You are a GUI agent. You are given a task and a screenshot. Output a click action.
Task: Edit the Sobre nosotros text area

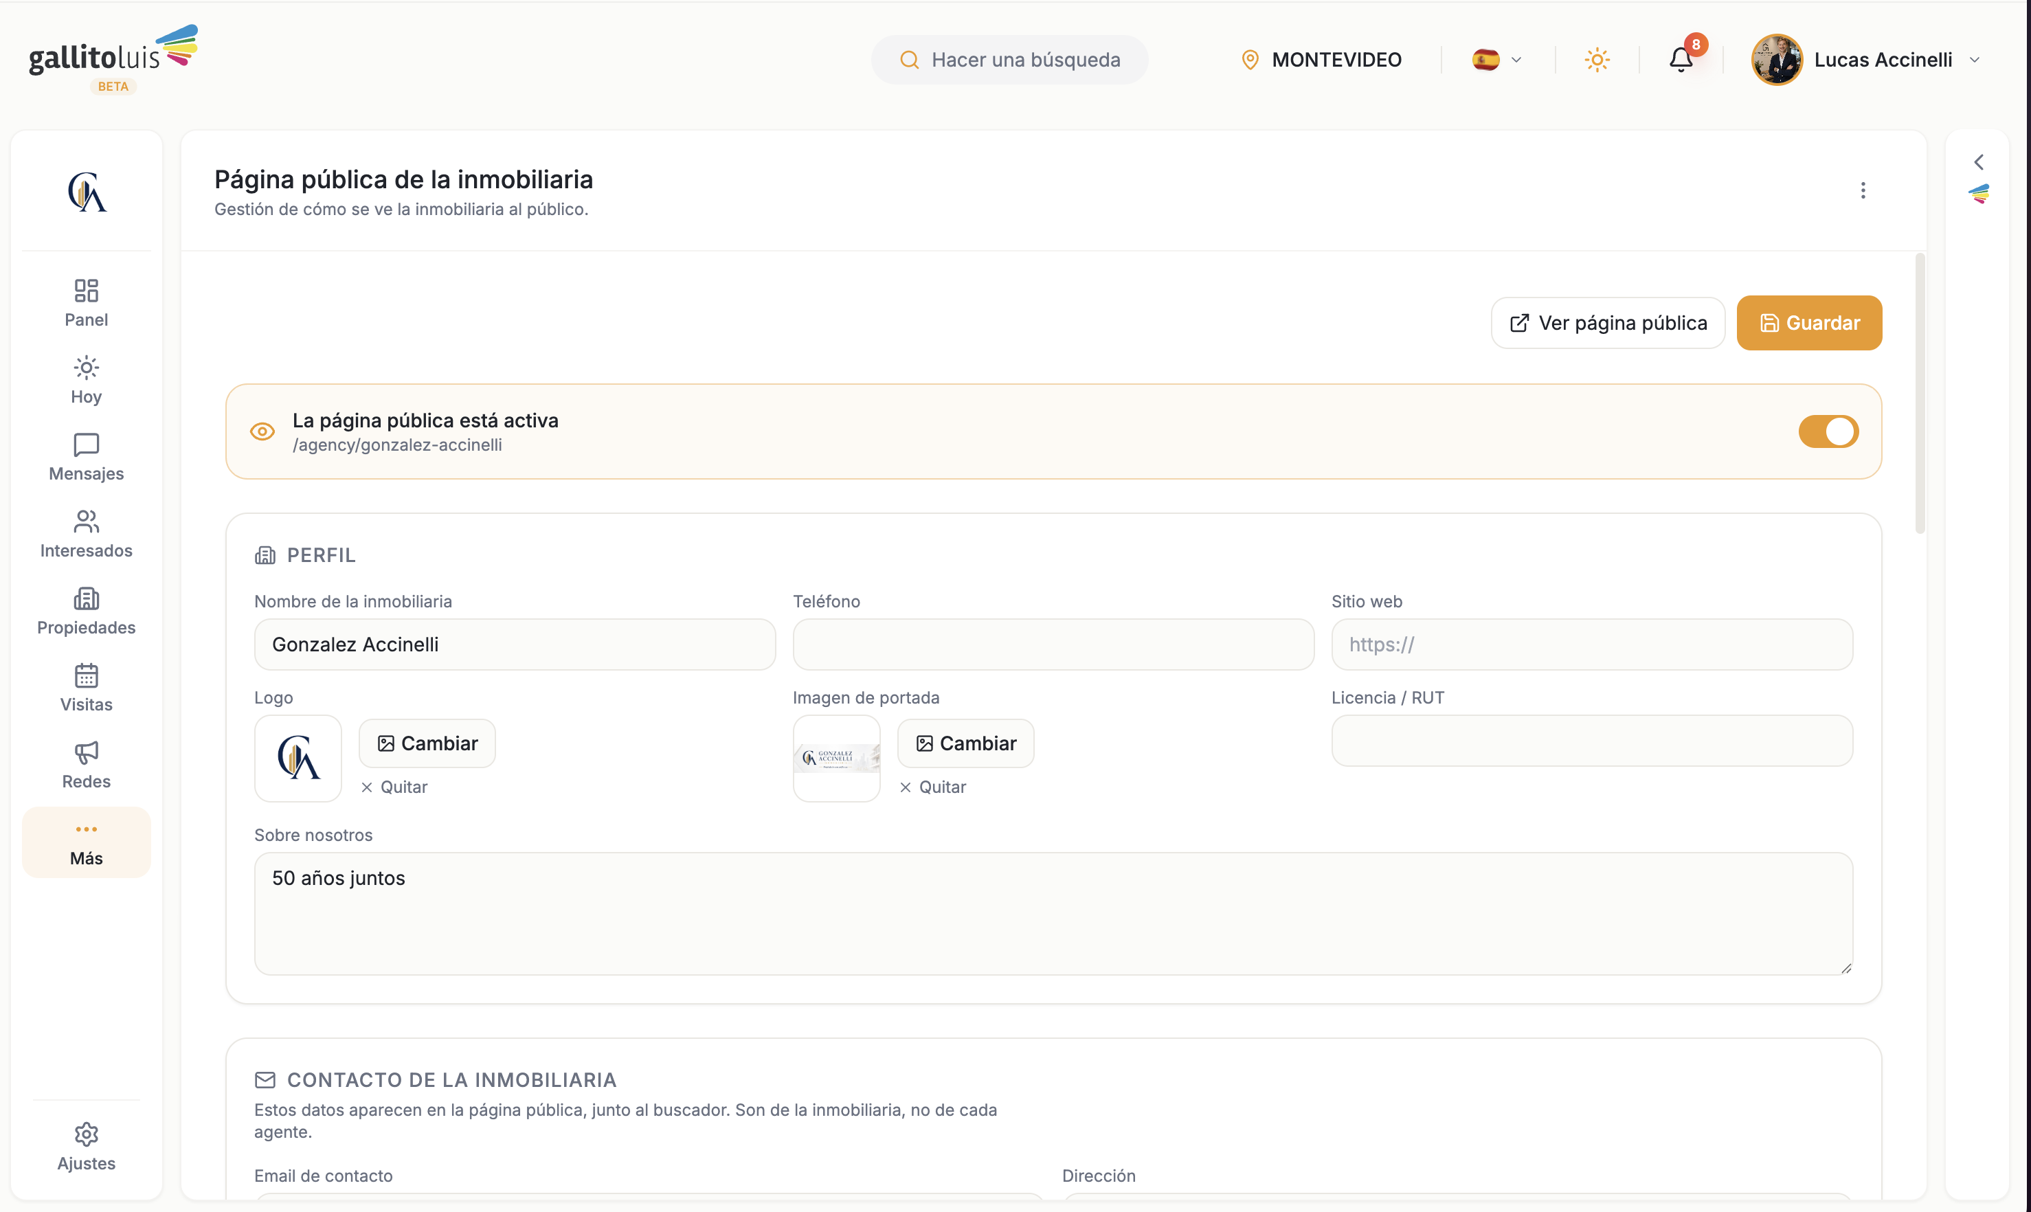tap(1053, 913)
